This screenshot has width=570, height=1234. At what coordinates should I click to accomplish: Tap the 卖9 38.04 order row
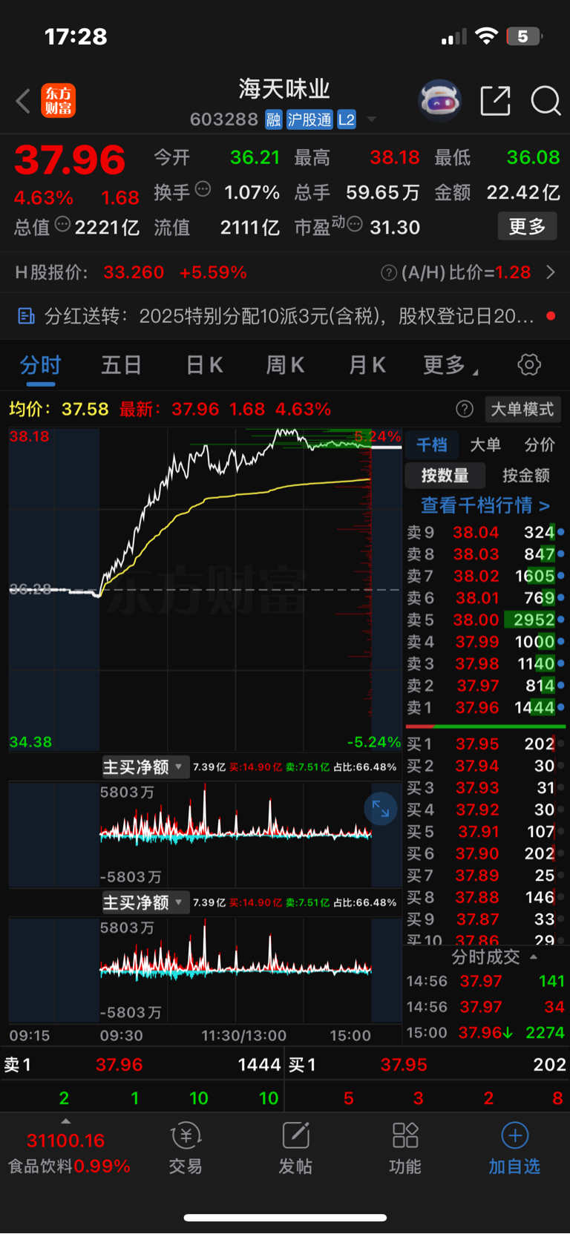485,532
